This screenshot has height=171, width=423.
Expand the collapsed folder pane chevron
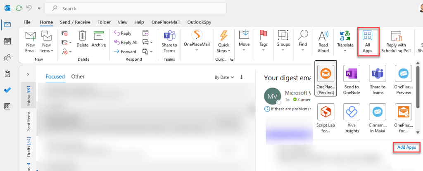(x=28, y=74)
